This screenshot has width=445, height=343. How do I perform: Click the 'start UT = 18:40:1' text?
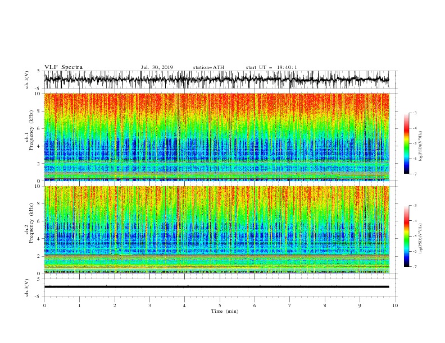point(271,67)
